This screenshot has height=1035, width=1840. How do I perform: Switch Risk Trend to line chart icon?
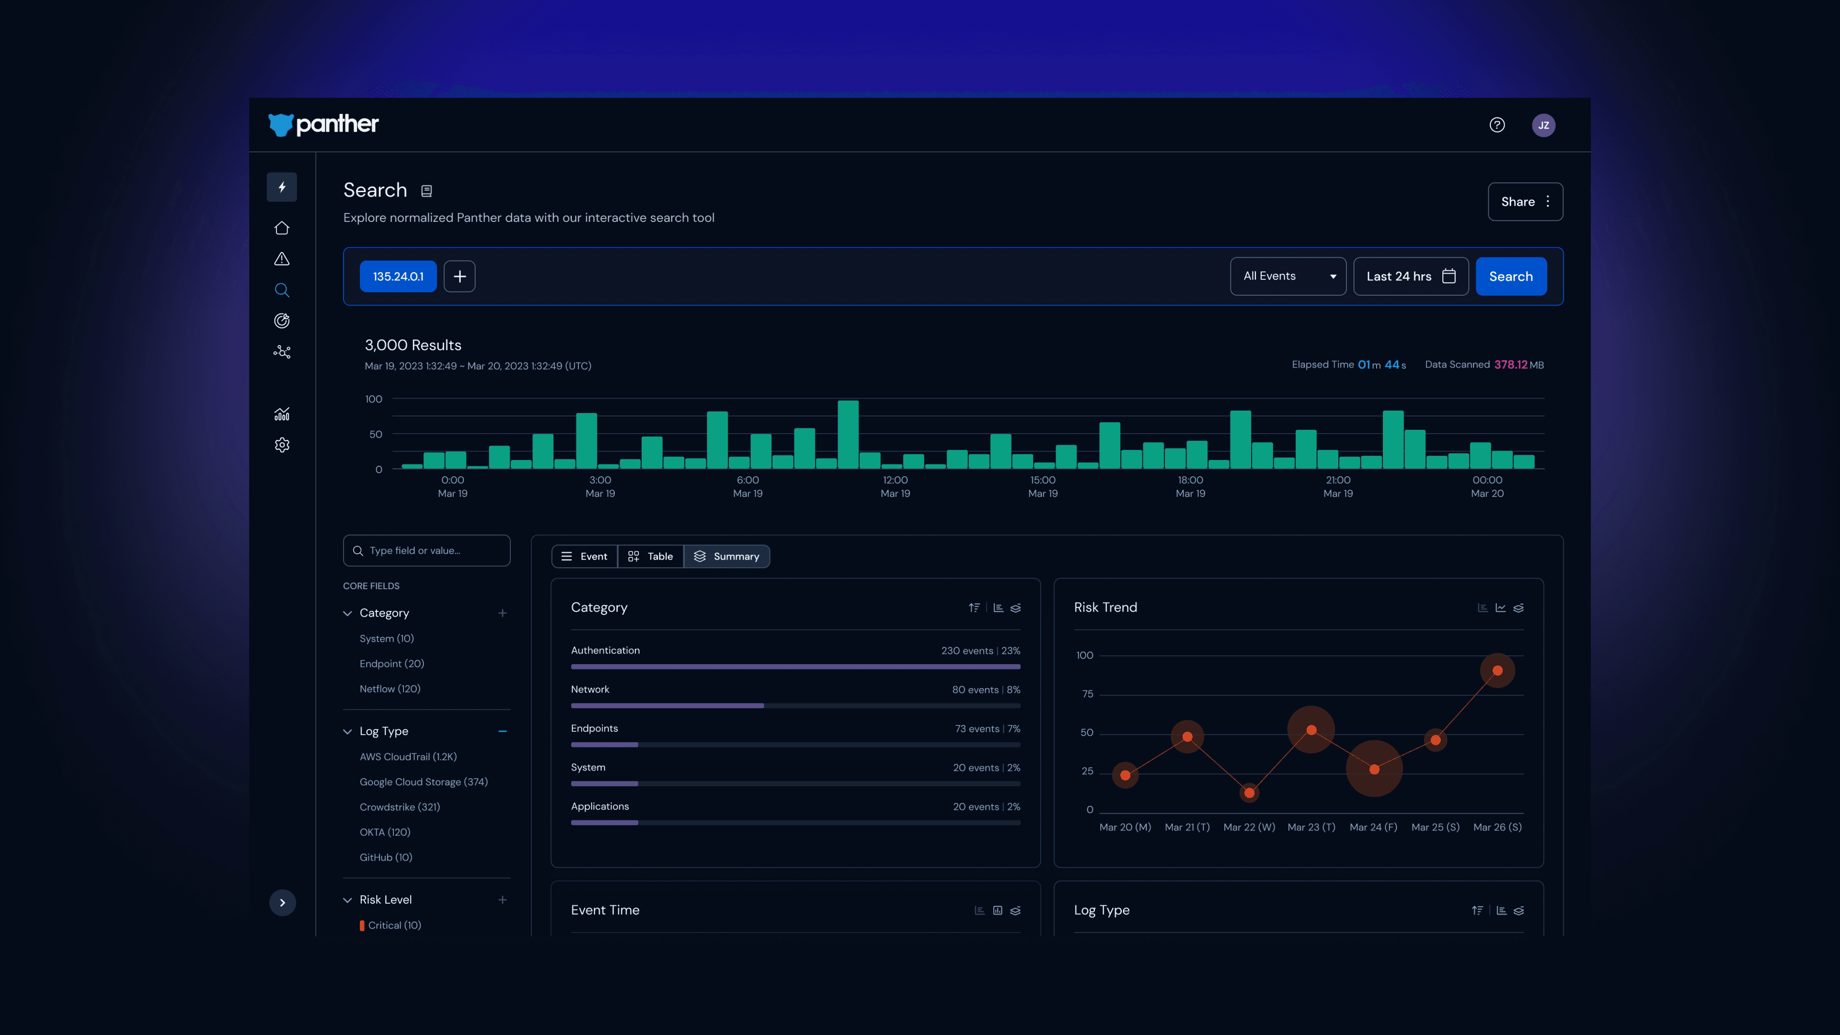(x=1500, y=608)
